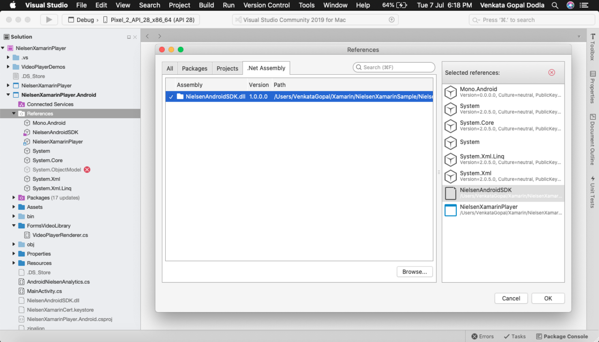Click the Browse button to add an assembly

click(x=415, y=272)
